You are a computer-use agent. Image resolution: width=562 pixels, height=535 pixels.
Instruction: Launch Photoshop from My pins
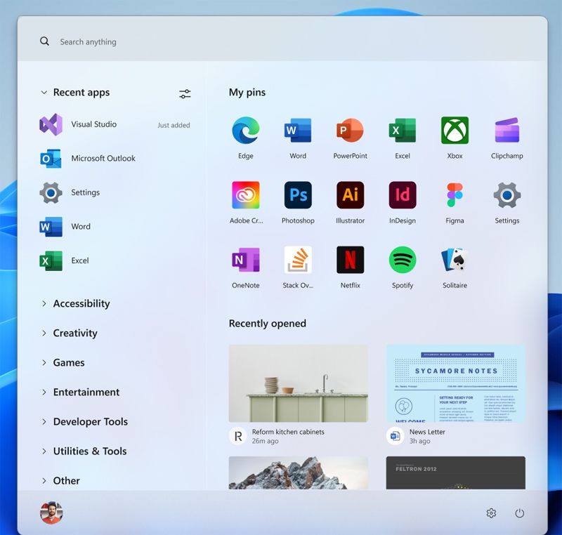298,195
